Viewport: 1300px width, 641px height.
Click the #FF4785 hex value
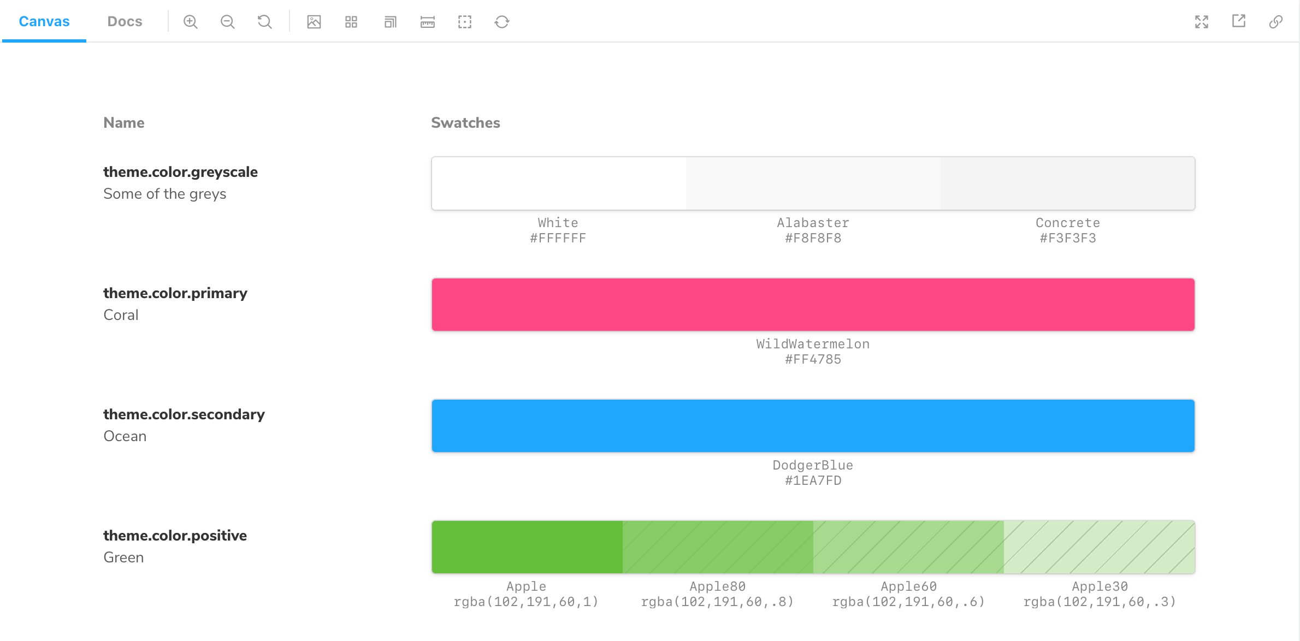(x=813, y=359)
